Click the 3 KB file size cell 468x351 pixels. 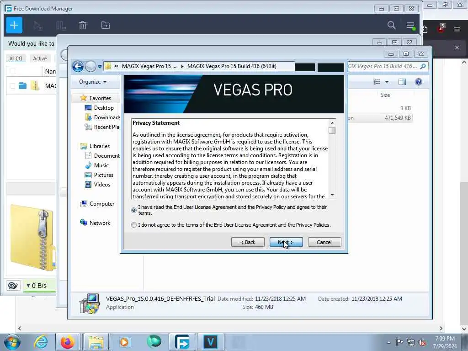(405, 108)
